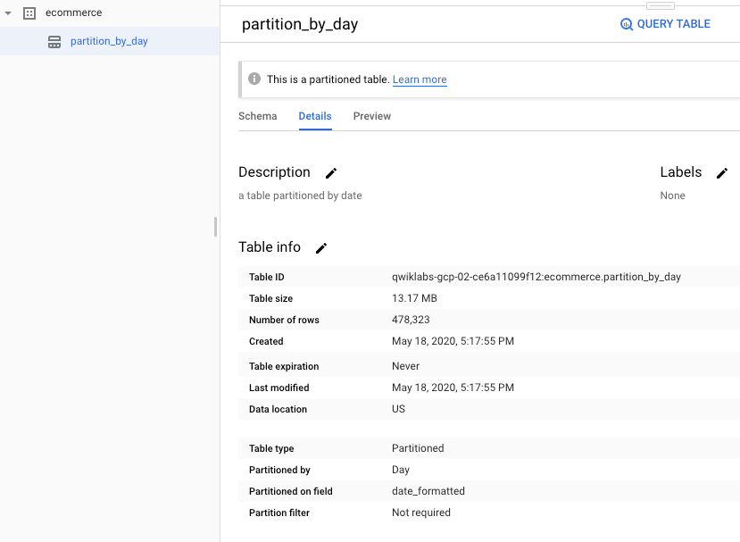The height and width of the screenshot is (542, 740).
Task: Click the partition_by_day page title heading
Action: (x=300, y=24)
